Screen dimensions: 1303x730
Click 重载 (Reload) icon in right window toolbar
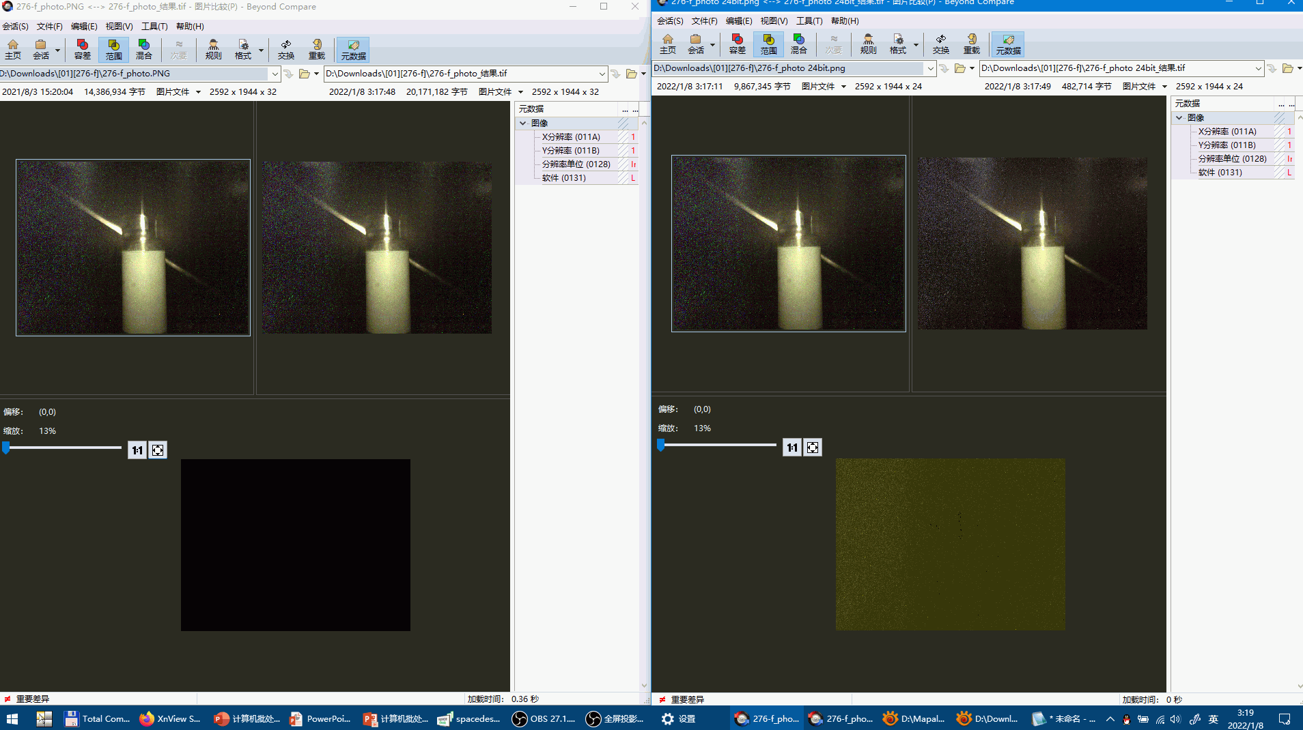(x=971, y=44)
